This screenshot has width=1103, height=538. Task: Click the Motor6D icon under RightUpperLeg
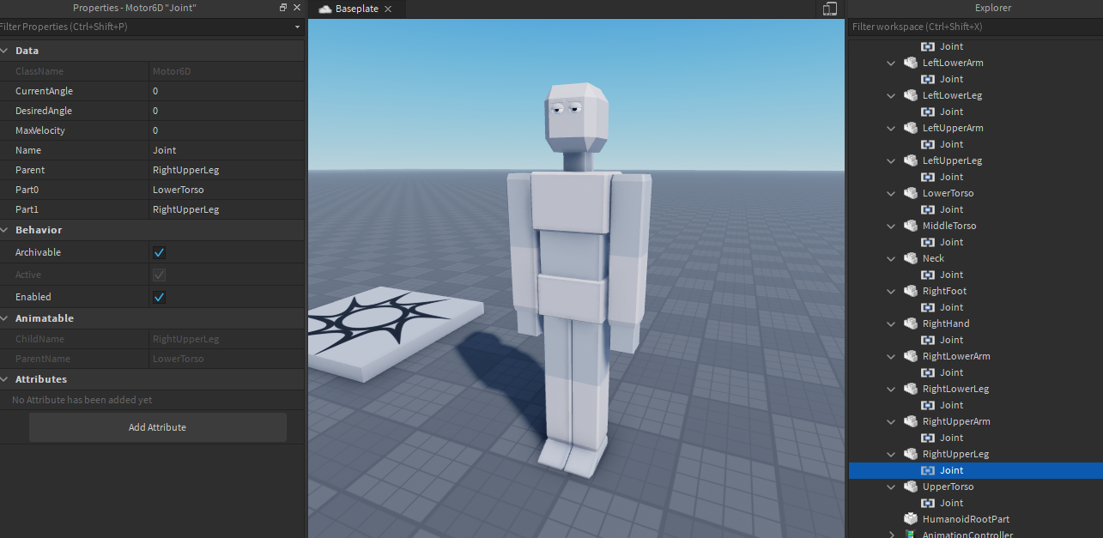point(928,470)
